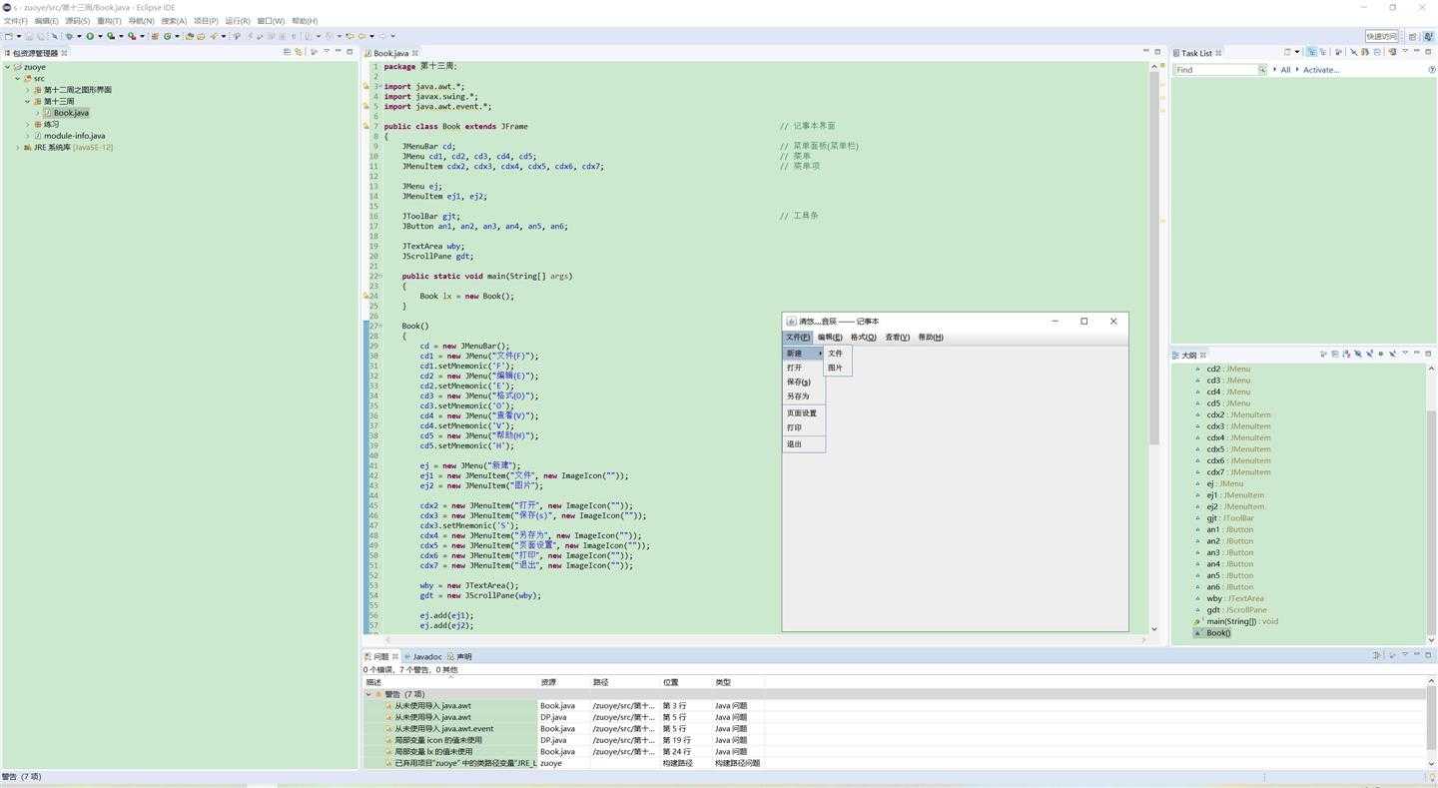The height and width of the screenshot is (788, 1438).
Task: Click the Activate... link in Task List
Action: click(x=1321, y=70)
